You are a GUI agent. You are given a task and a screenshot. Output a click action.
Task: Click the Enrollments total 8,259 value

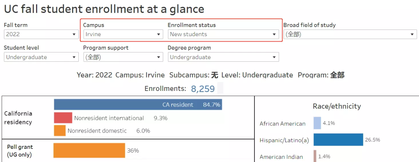pos(203,89)
